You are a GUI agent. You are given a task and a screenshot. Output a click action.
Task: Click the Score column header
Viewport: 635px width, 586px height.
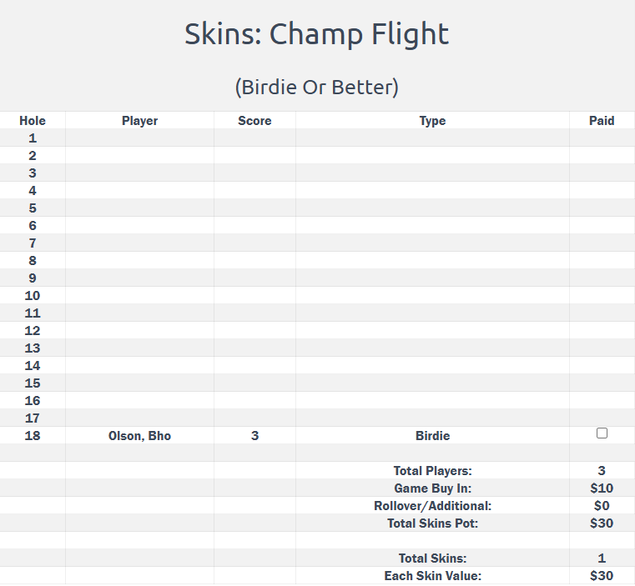tap(255, 121)
